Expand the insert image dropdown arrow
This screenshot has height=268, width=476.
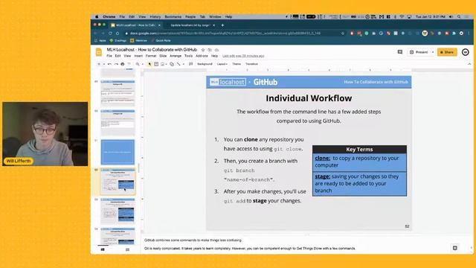pos(167,64)
